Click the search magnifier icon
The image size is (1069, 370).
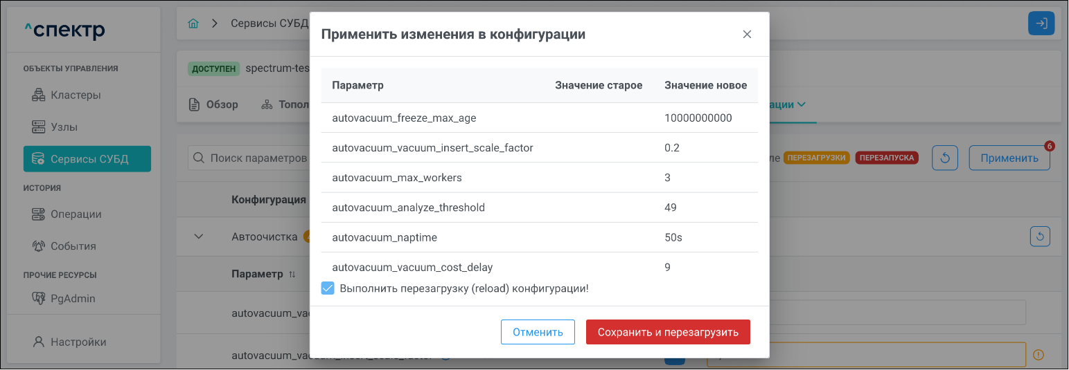pos(199,158)
